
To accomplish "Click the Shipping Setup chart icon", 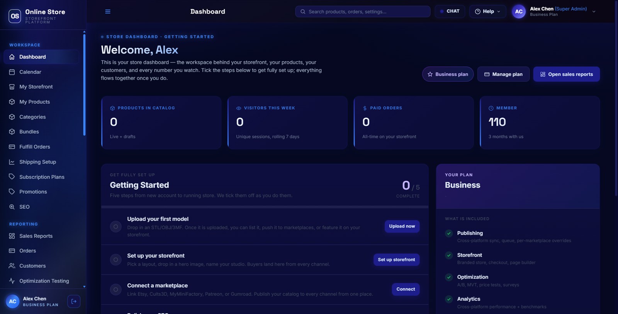I will (x=12, y=162).
